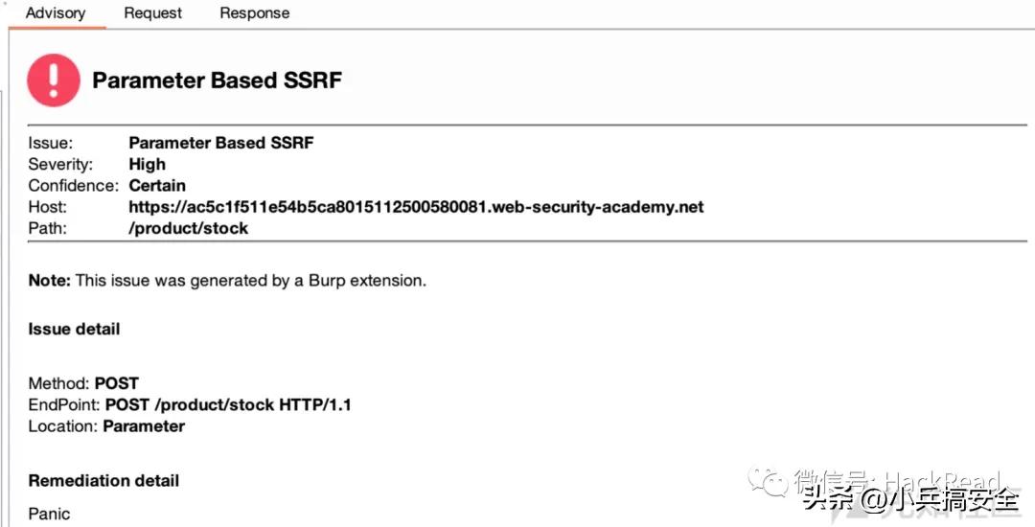1035x527 pixels.
Task: Click the Issue name value text
Action: click(221, 143)
